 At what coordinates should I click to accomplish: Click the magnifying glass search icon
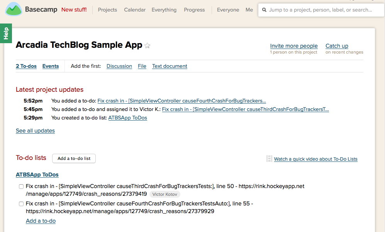[x=265, y=10]
